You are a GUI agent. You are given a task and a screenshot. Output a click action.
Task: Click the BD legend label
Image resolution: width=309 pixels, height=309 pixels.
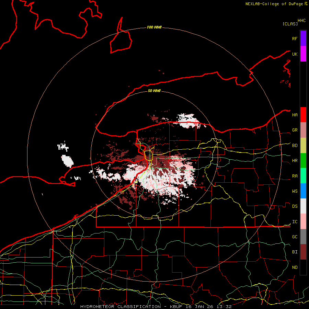[x=295, y=146]
